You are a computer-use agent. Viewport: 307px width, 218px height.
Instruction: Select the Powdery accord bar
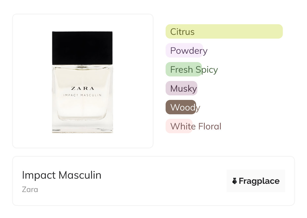pos(184,50)
